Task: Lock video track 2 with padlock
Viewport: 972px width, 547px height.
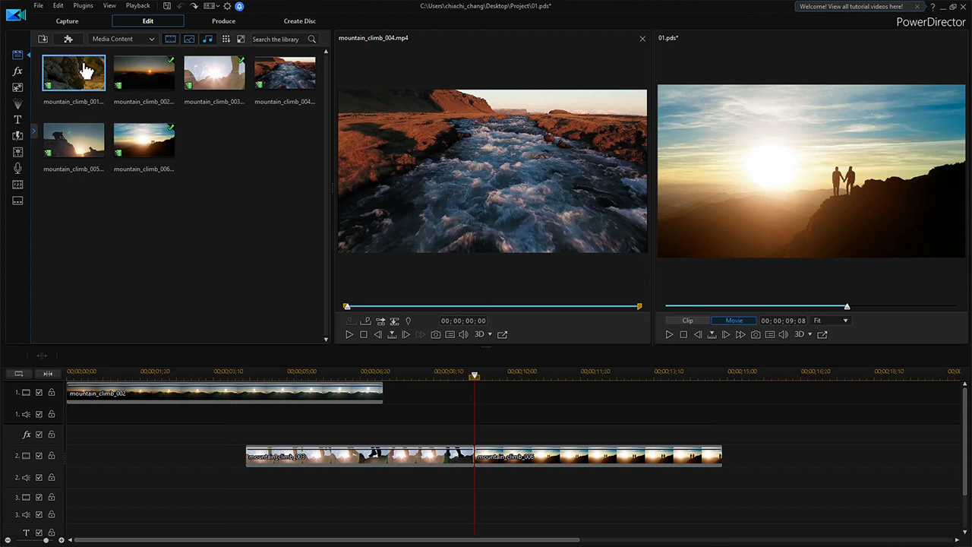Action: [x=52, y=456]
